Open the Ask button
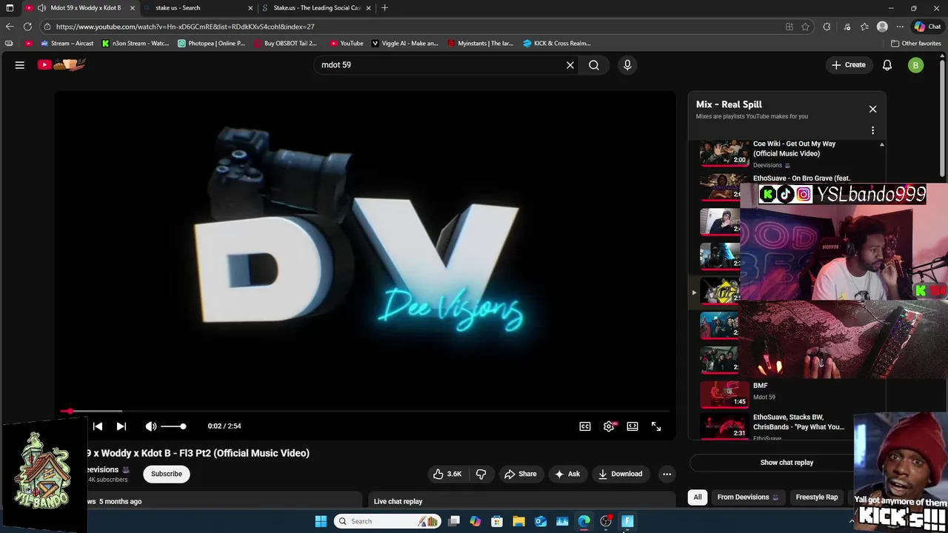The height and width of the screenshot is (533, 948). click(x=568, y=474)
